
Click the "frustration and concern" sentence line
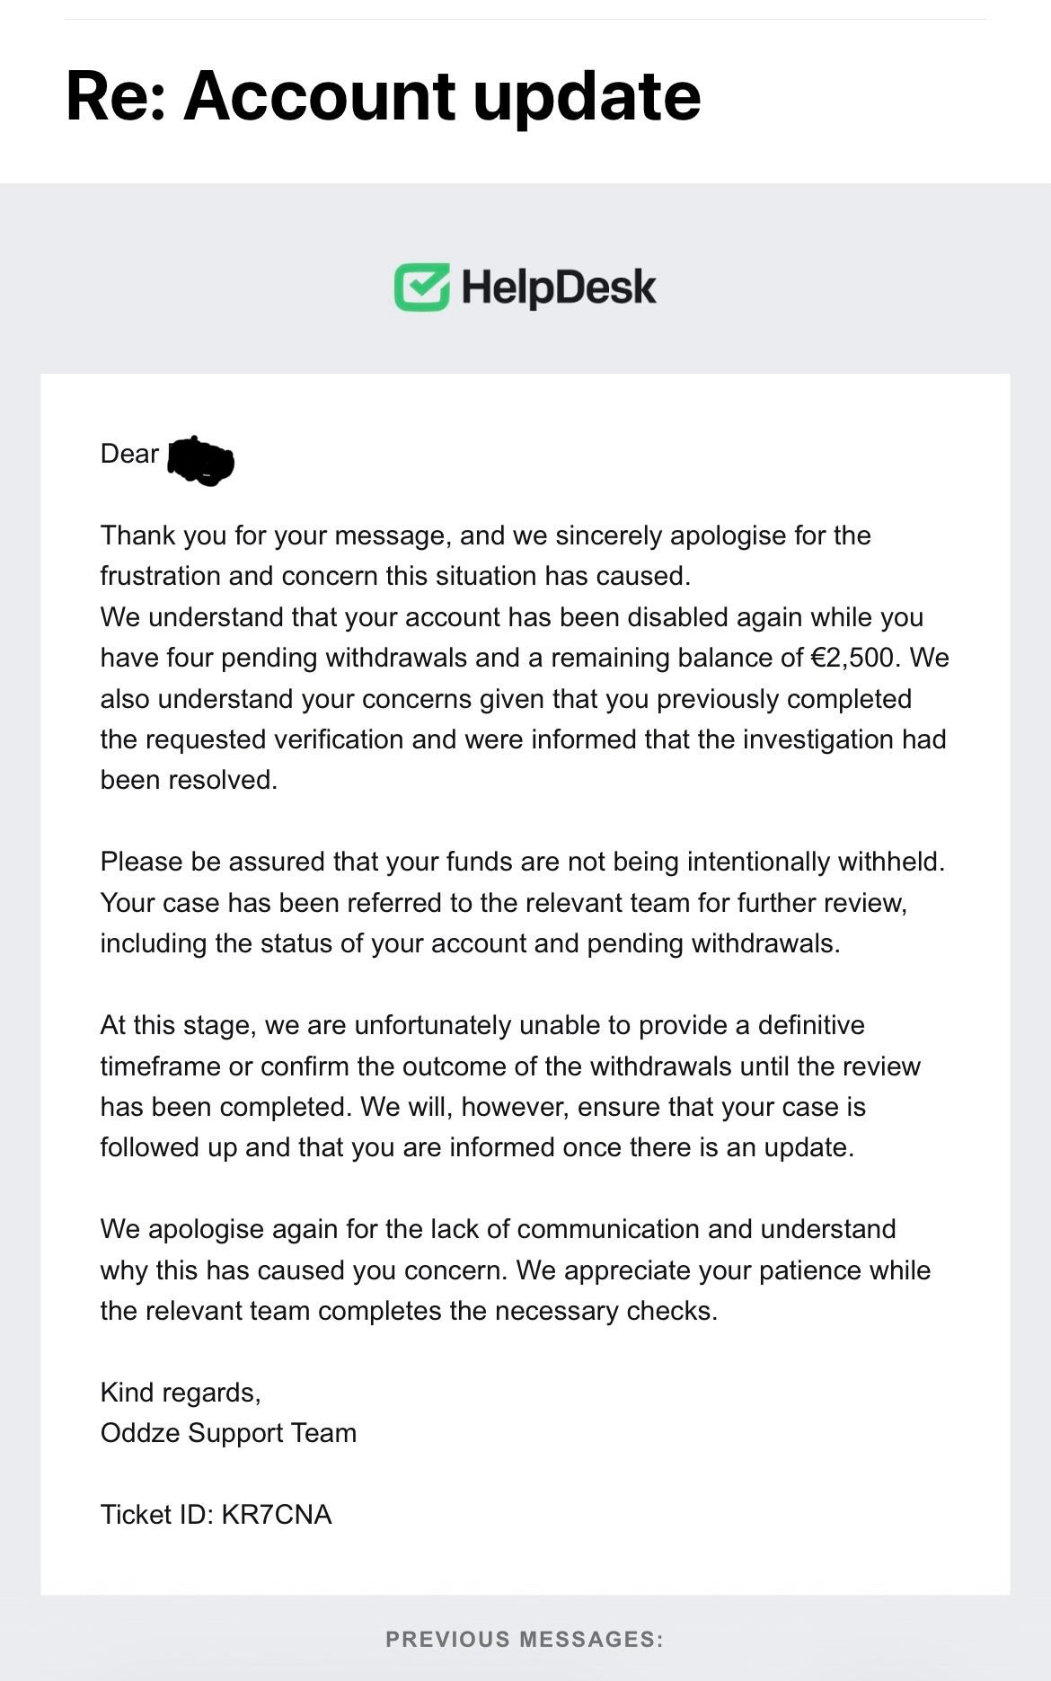[x=395, y=576]
